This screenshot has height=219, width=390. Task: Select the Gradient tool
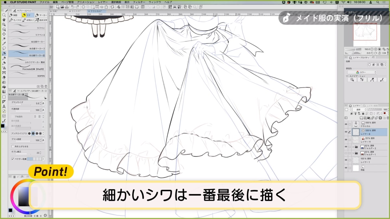(4, 91)
